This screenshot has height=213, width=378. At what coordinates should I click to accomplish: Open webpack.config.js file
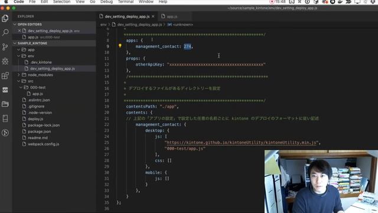pyautogui.click(x=43, y=144)
